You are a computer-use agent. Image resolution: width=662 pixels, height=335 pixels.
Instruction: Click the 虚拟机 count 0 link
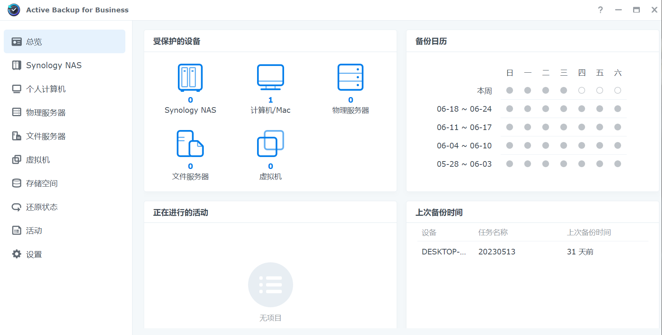[271, 166]
